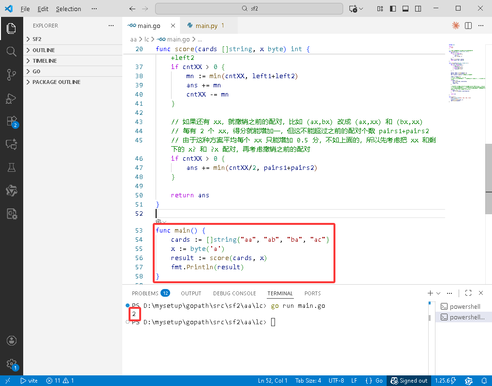The width and height of the screenshot is (492, 386).
Task: Go forward with the navigation arrow
Action: pos(145,9)
